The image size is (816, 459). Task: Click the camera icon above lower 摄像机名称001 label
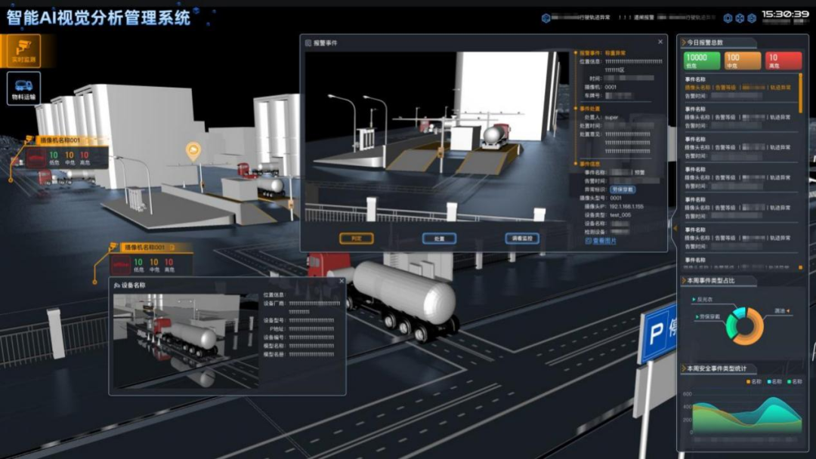(114, 247)
